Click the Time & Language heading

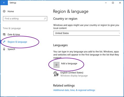point(12,28)
